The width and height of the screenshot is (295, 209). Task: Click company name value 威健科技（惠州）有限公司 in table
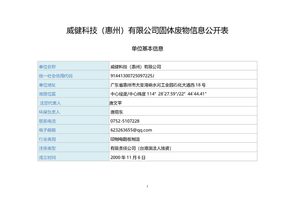(x=135, y=67)
